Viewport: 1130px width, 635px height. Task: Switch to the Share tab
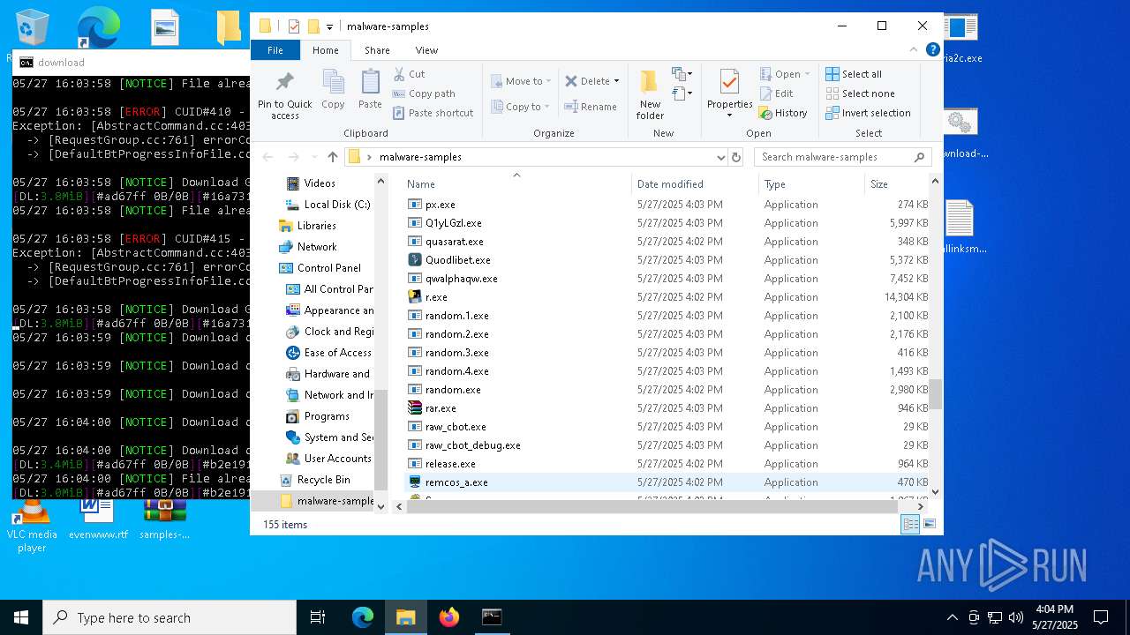(x=377, y=50)
